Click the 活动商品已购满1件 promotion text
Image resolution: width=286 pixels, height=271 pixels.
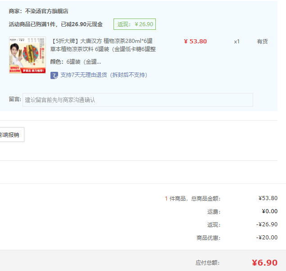tap(55, 24)
